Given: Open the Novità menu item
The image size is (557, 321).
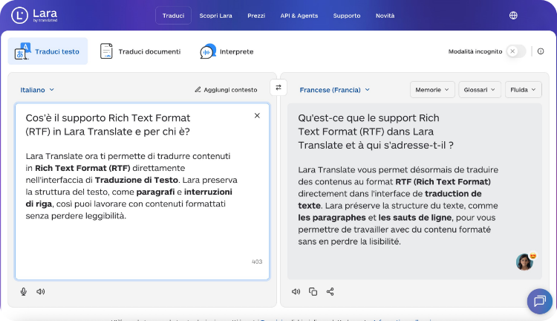Looking at the screenshot, I should [385, 16].
